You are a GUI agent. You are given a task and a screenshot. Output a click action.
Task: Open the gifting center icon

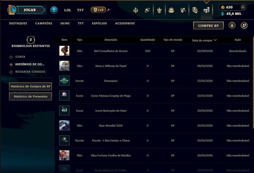[x=232, y=25]
